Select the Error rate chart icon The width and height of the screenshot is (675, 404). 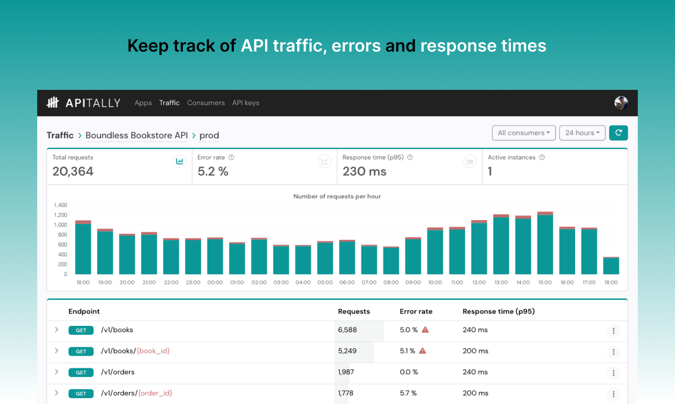pos(325,161)
